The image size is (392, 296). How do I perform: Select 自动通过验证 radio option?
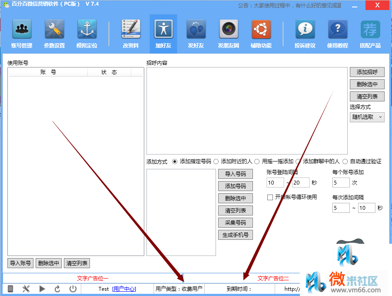pyautogui.click(x=345, y=161)
